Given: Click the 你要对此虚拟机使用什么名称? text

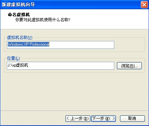Looking at the screenshot, I should coord(43,20).
